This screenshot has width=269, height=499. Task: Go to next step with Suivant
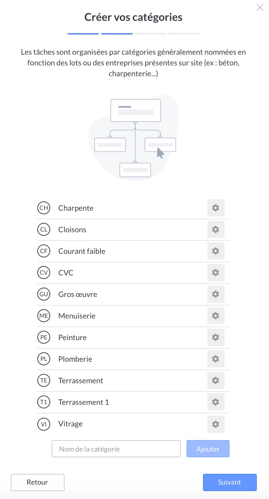tap(230, 482)
